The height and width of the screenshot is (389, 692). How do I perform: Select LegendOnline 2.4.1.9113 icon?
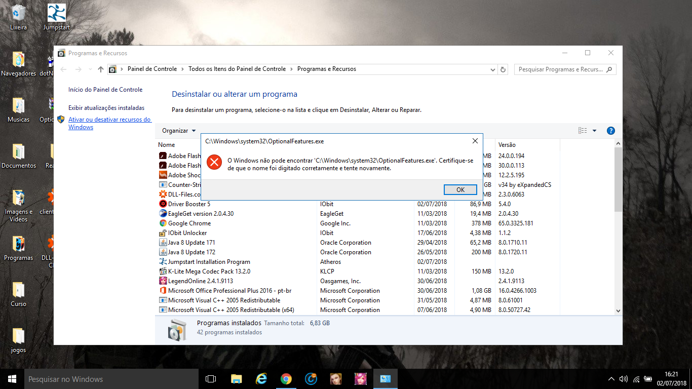[163, 281]
